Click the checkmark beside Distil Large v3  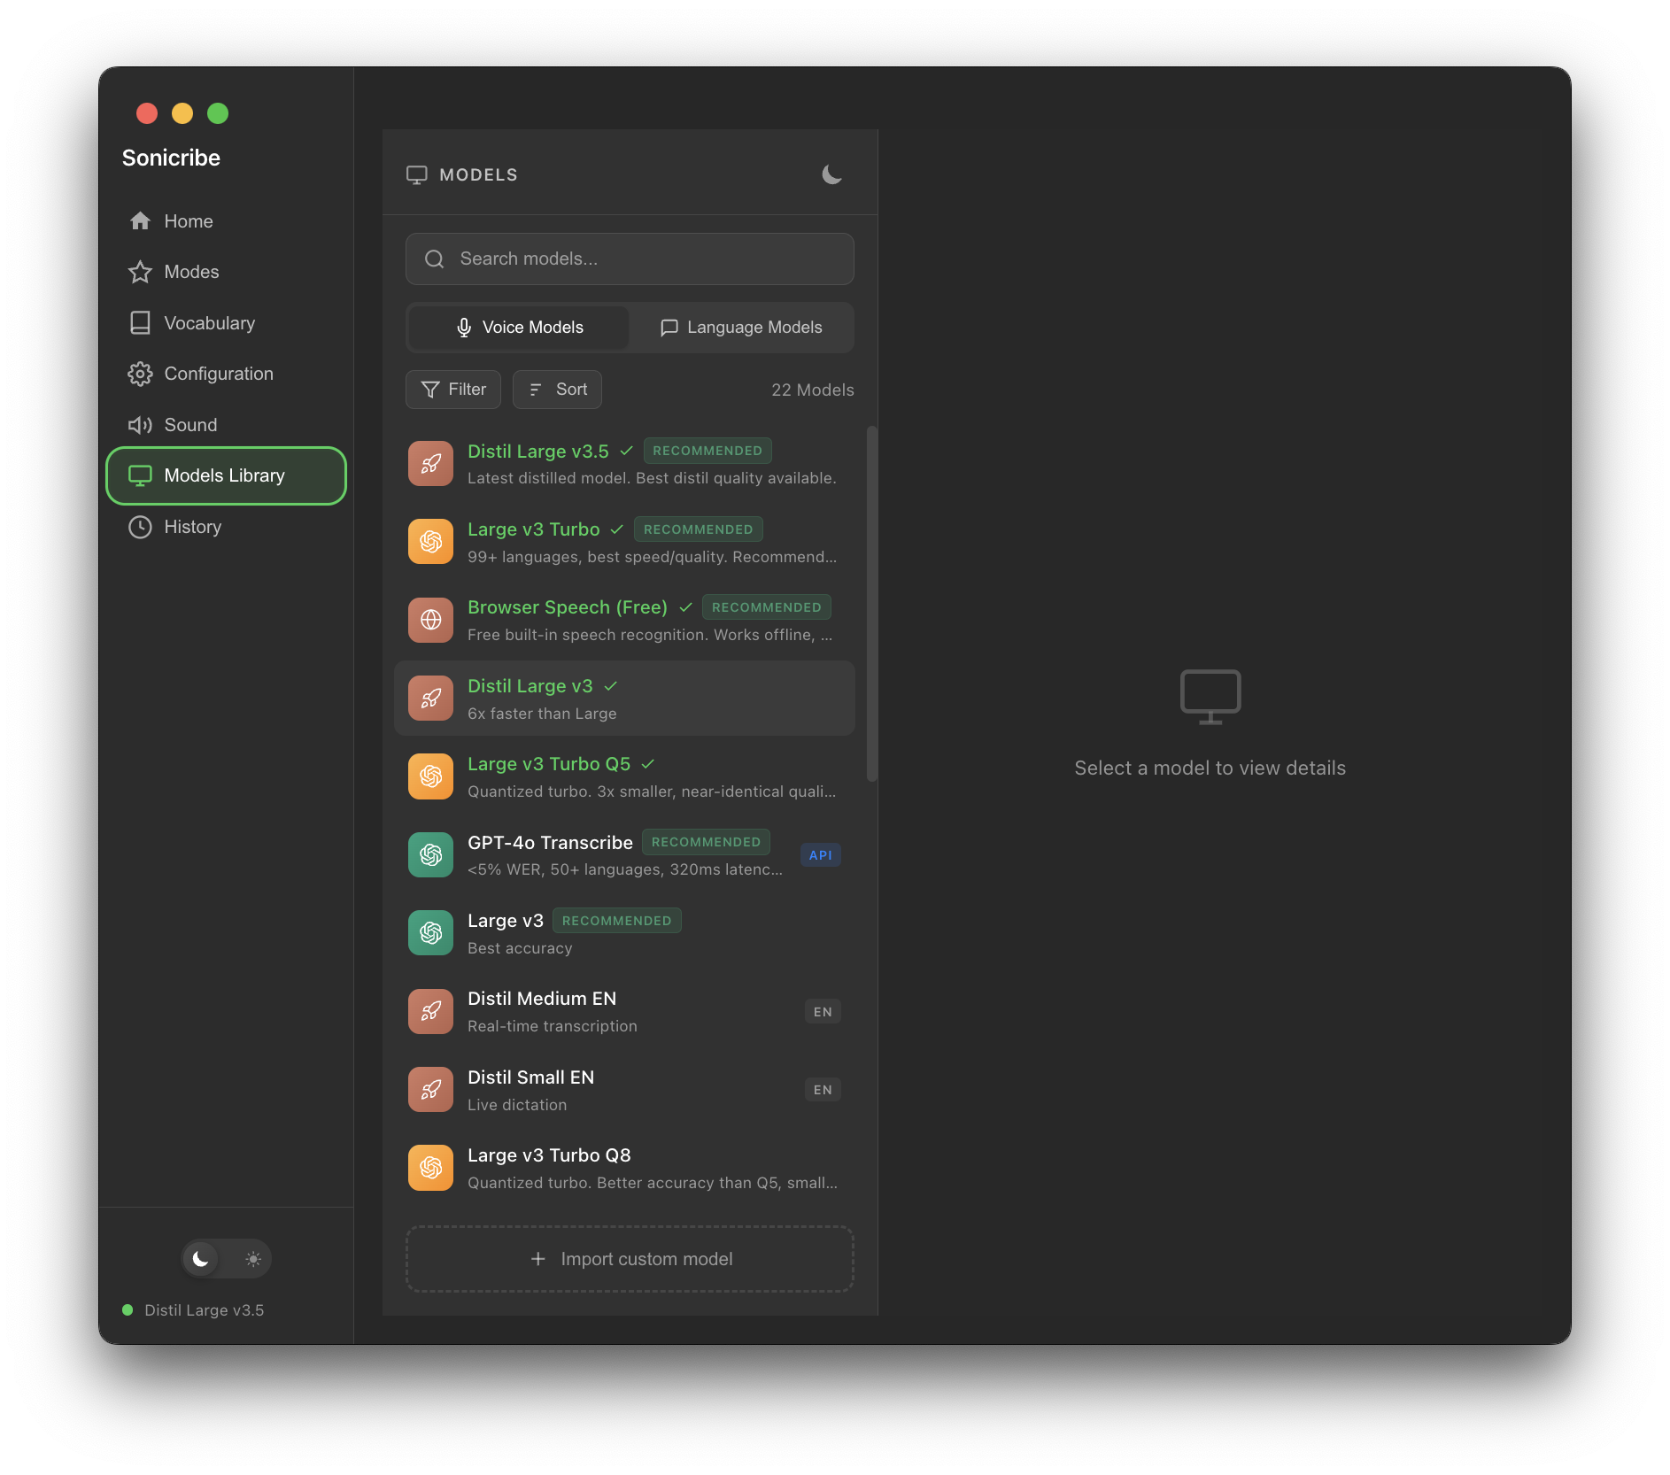[x=611, y=686]
